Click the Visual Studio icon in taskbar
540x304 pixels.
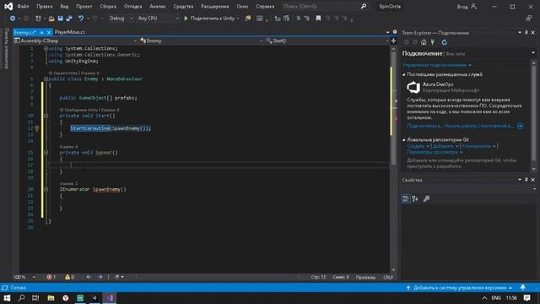(x=110, y=298)
